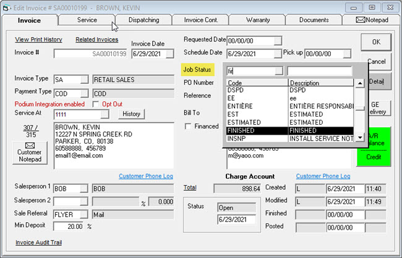
Task: Click job status list scroll up arrow
Action: pyautogui.click(x=360, y=83)
